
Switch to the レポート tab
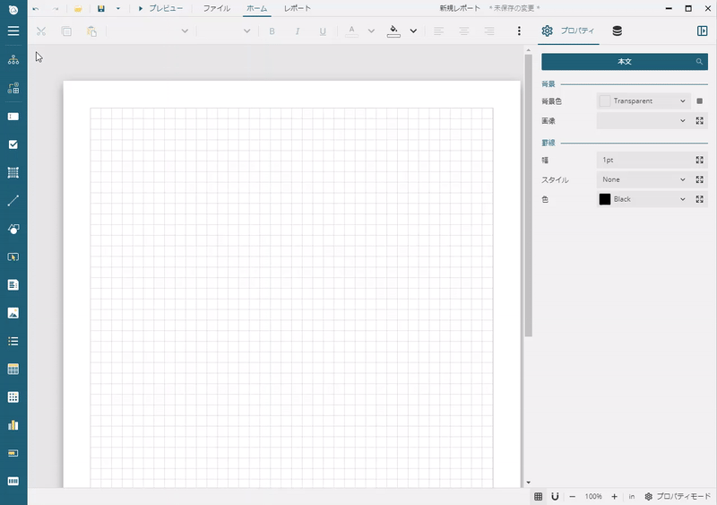pyautogui.click(x=298, y=8)
